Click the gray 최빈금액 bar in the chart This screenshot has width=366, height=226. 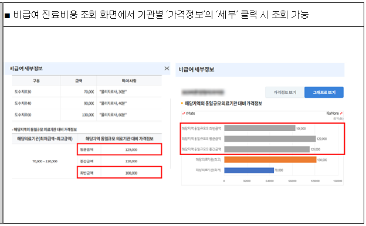tap(260, 128)
